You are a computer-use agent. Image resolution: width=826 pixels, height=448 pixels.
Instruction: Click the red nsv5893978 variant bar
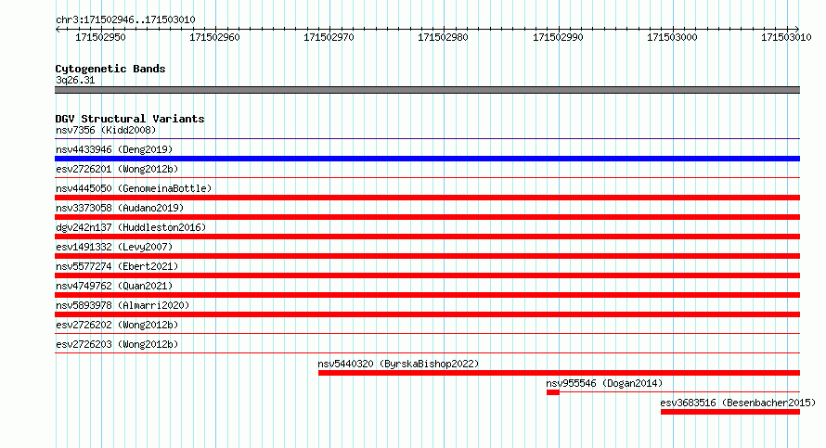(x=427, y=314)
